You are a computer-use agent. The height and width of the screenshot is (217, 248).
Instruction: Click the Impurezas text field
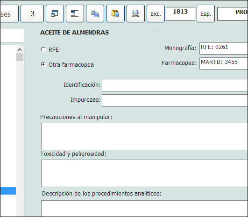[175, 100]
